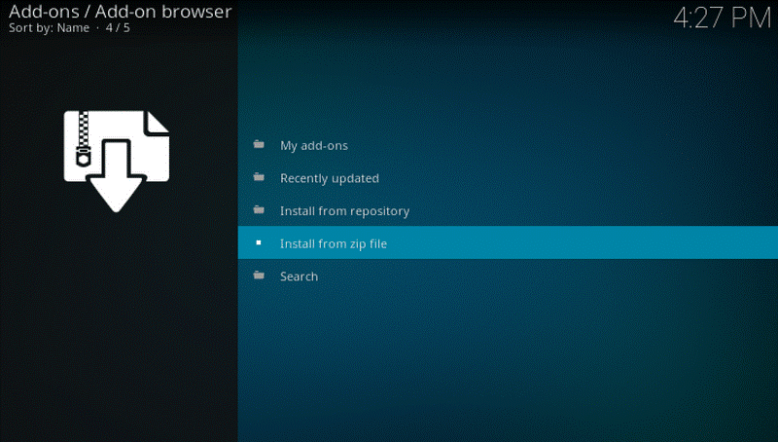This screenshot has width=778, height=442.
Task: Open the Search entry
Action: tap(299, 276)
